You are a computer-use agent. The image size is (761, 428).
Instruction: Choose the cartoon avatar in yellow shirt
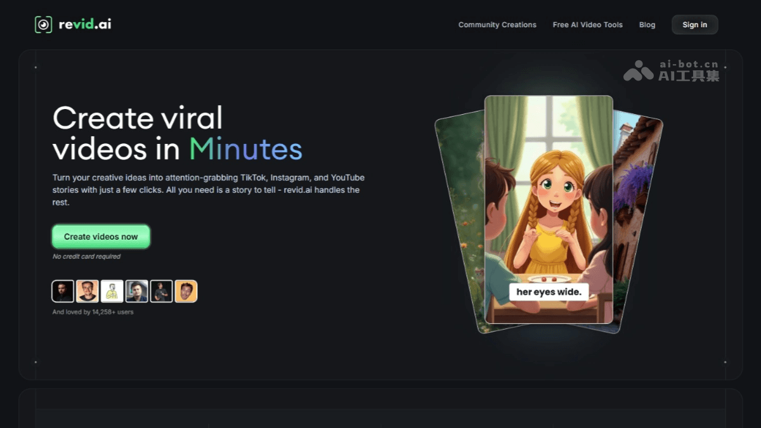coord(112,291)
